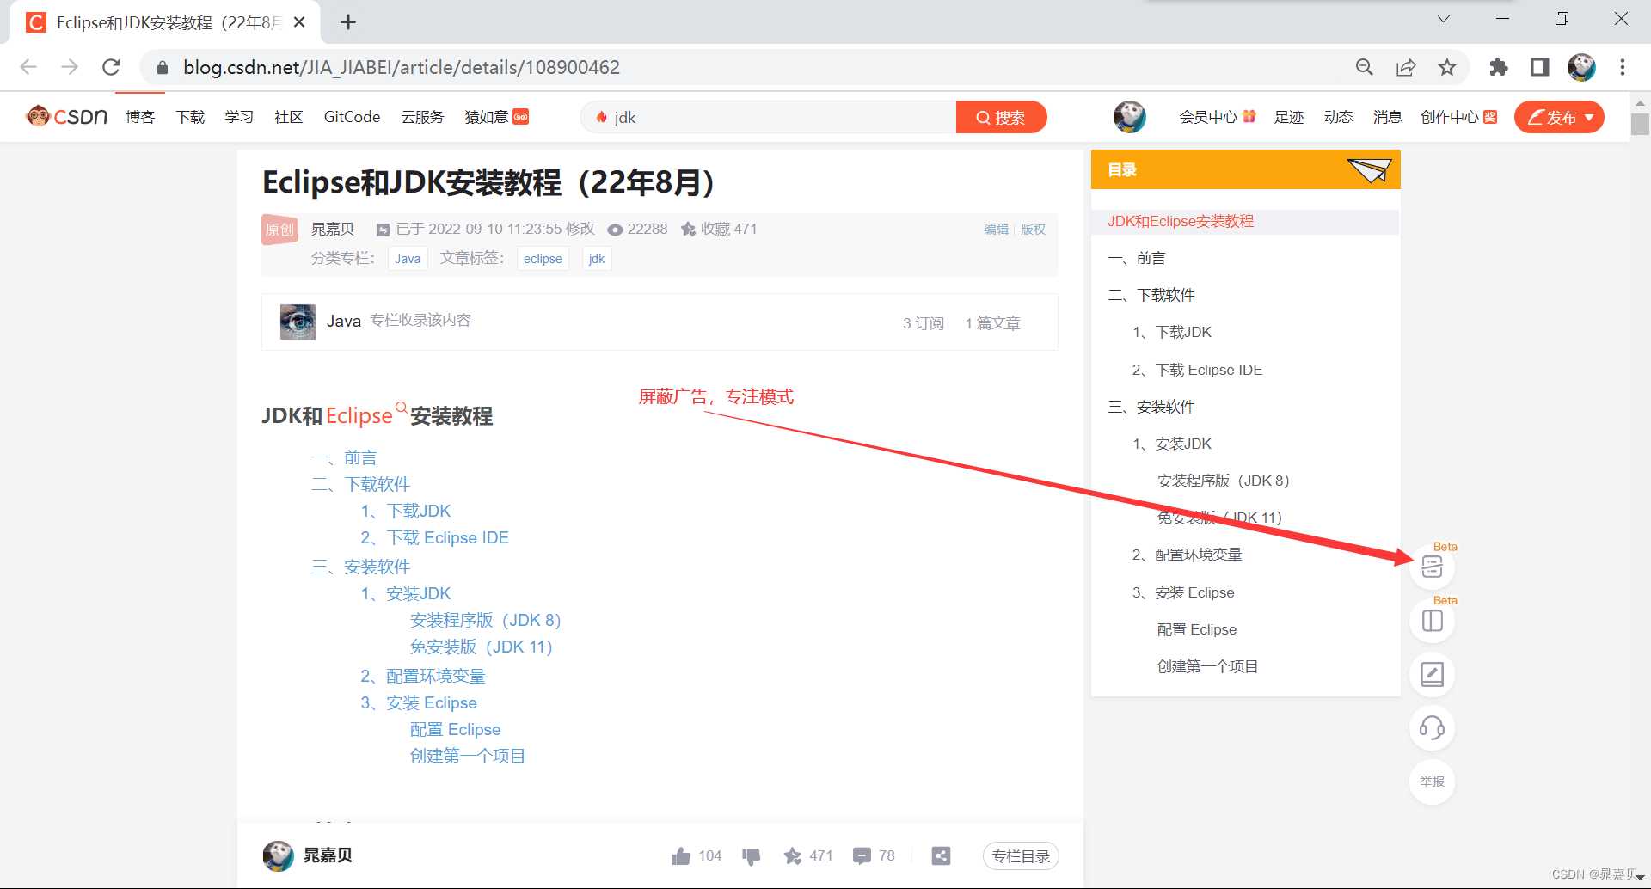Click the address bar URL
The image size is (1651, 889).
(401, 67)
